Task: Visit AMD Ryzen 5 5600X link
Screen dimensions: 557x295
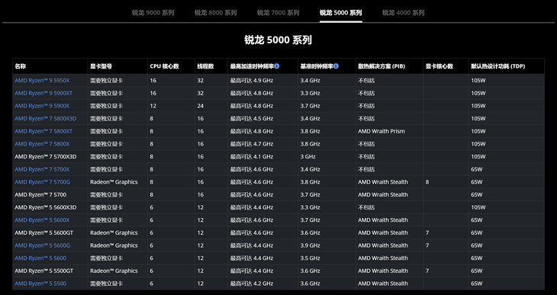Action: pos(42,220)
